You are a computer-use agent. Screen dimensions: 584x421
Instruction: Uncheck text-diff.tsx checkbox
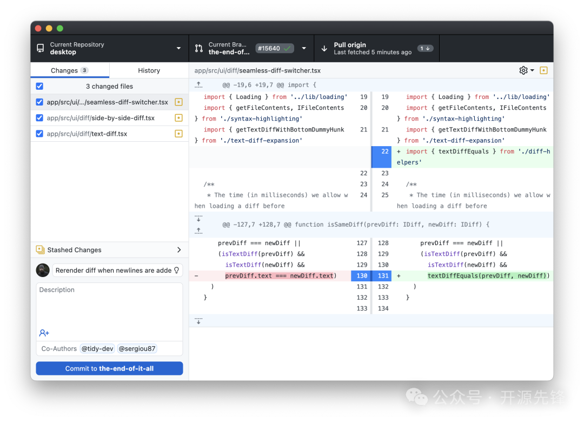coord(39,134)
